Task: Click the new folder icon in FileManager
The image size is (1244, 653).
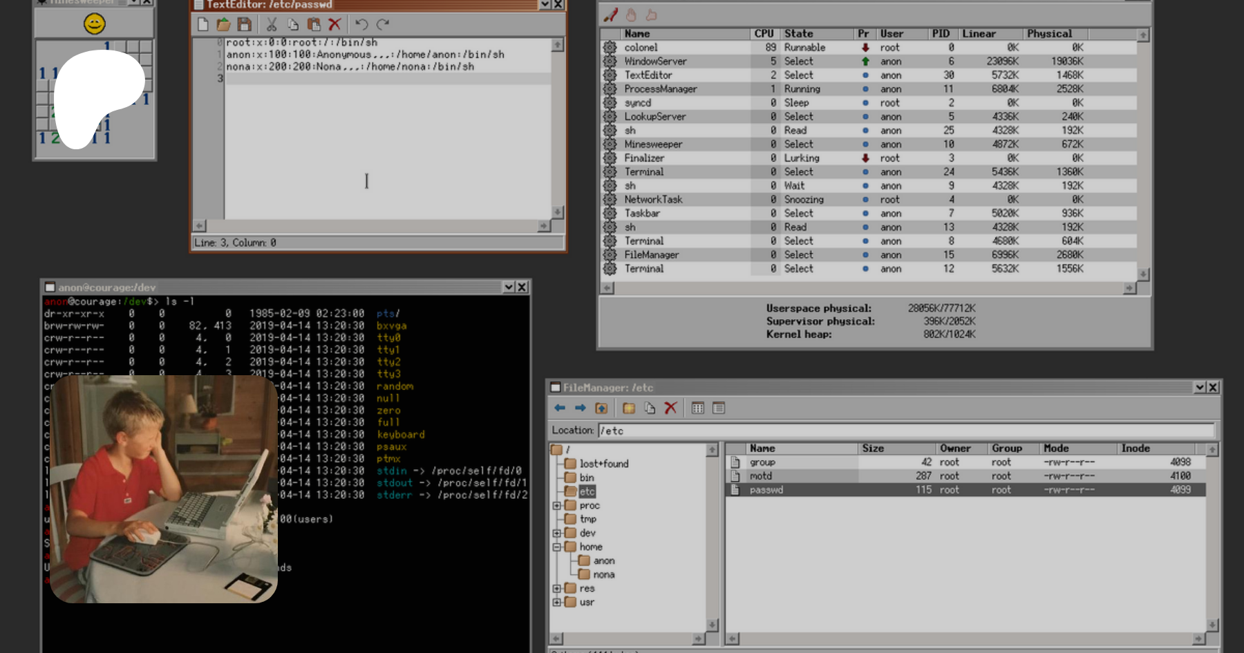Action: [x=629, y=408]
